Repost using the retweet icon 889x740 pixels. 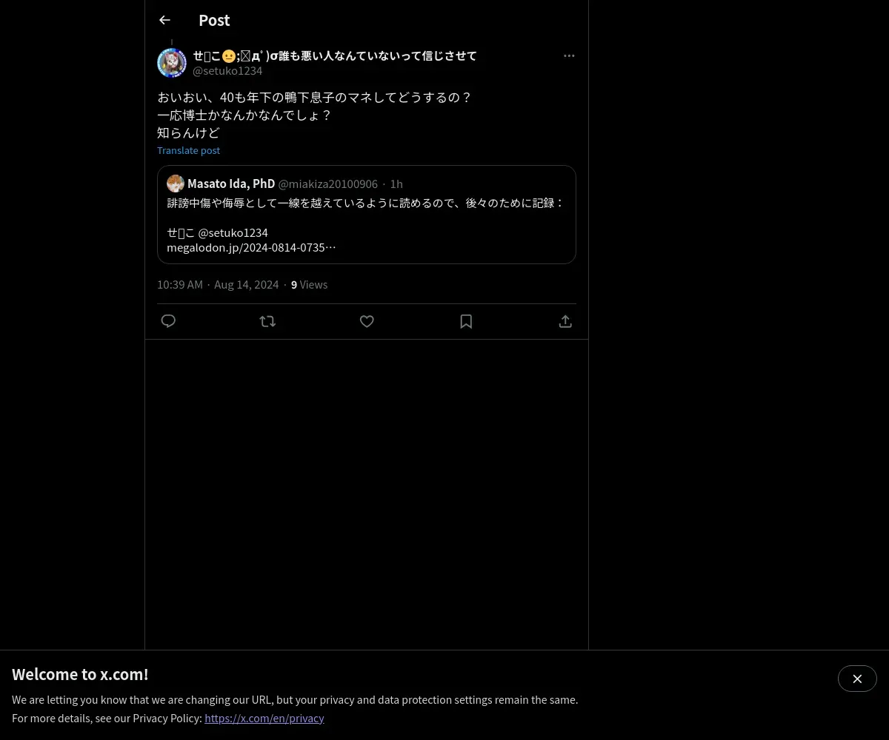click(x=267, y=321)
